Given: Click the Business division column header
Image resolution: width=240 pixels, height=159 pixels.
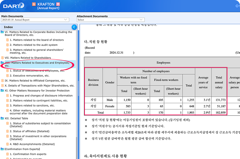Looking at the screenshot, I should (93, 82).
